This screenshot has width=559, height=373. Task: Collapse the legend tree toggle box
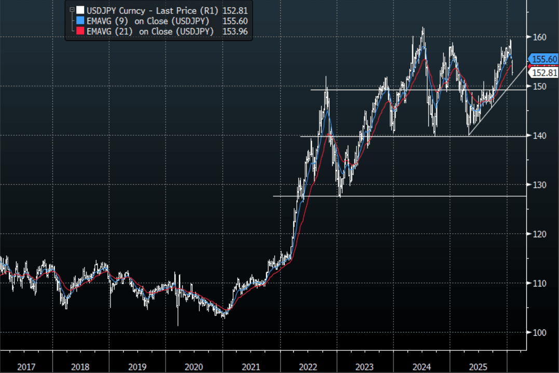72,10
